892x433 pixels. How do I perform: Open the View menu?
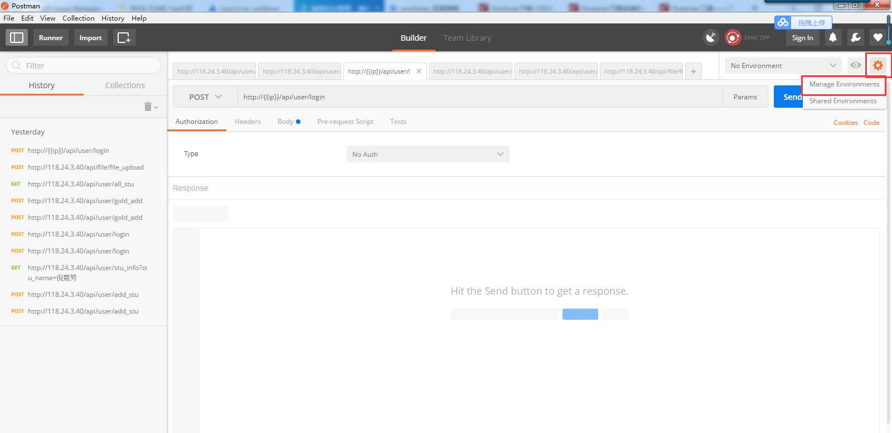48,18
